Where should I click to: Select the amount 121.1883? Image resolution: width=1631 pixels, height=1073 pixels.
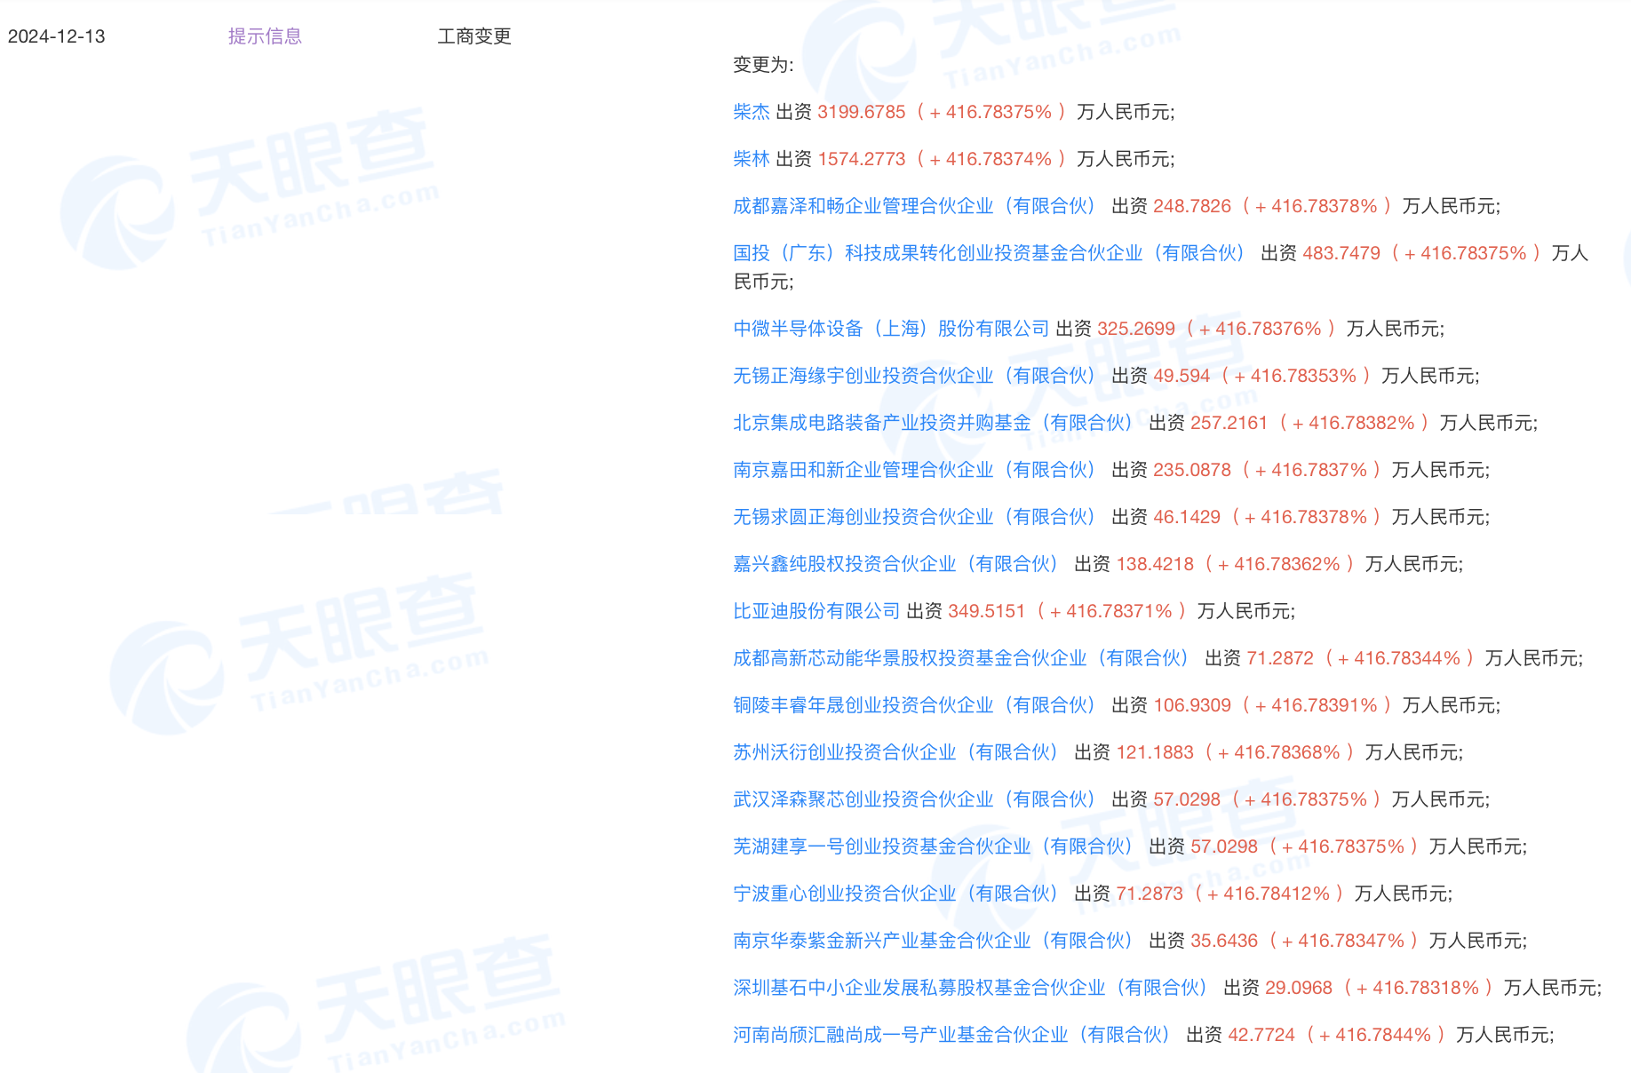point(1155,752)
